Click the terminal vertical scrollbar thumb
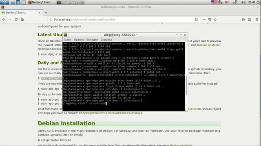This screenshot has width=261, height=146. coord(186,86)
